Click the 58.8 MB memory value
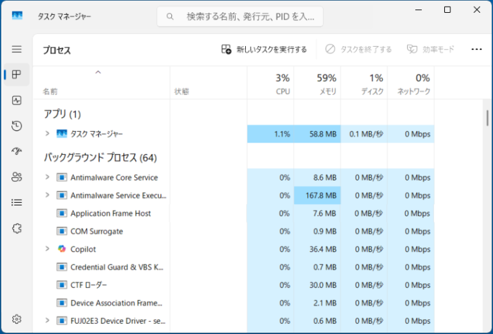The image size is (493, 334). 323,134
